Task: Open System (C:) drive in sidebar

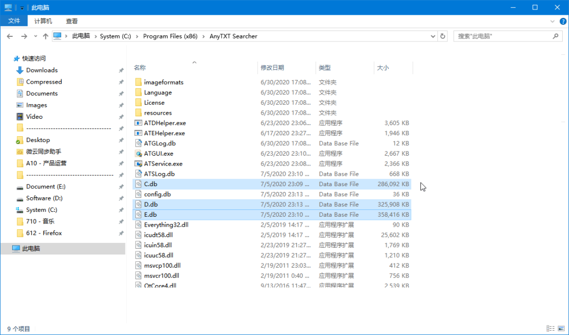Action: 42,210
